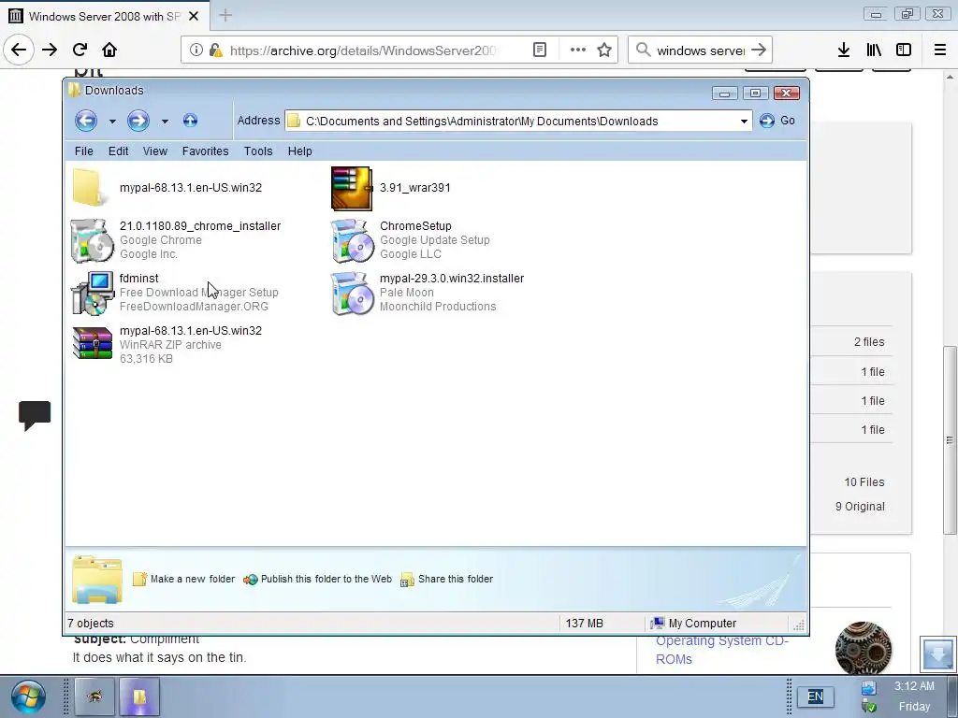Open the Favorites menu

205,151
